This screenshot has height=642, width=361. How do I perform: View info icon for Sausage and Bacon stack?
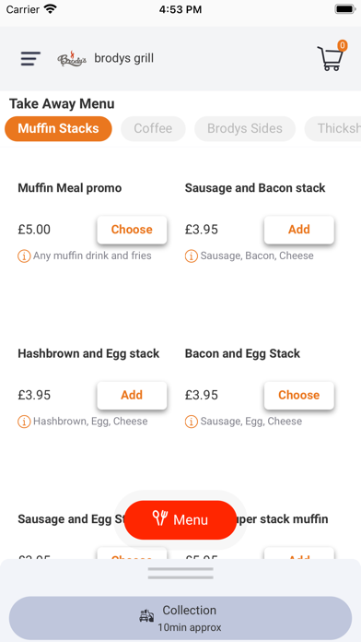tap(192, 256)
